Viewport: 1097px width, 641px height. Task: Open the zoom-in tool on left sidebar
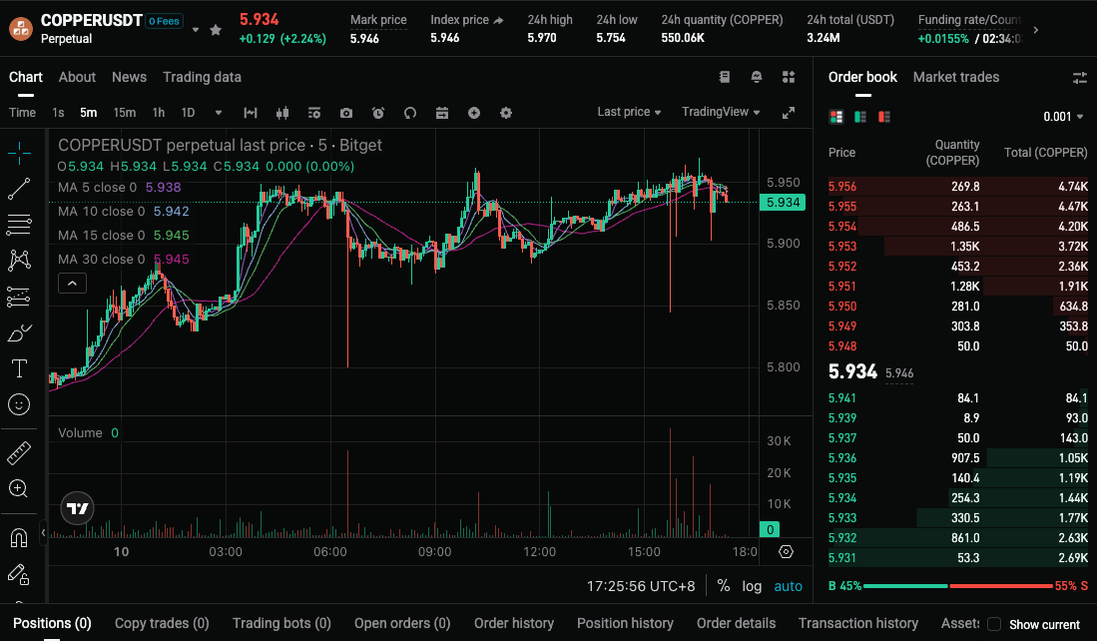pos(20,489)
